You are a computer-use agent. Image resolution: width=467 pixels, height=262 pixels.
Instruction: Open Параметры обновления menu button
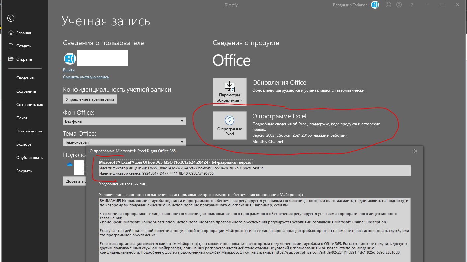(x=230, y=92)
